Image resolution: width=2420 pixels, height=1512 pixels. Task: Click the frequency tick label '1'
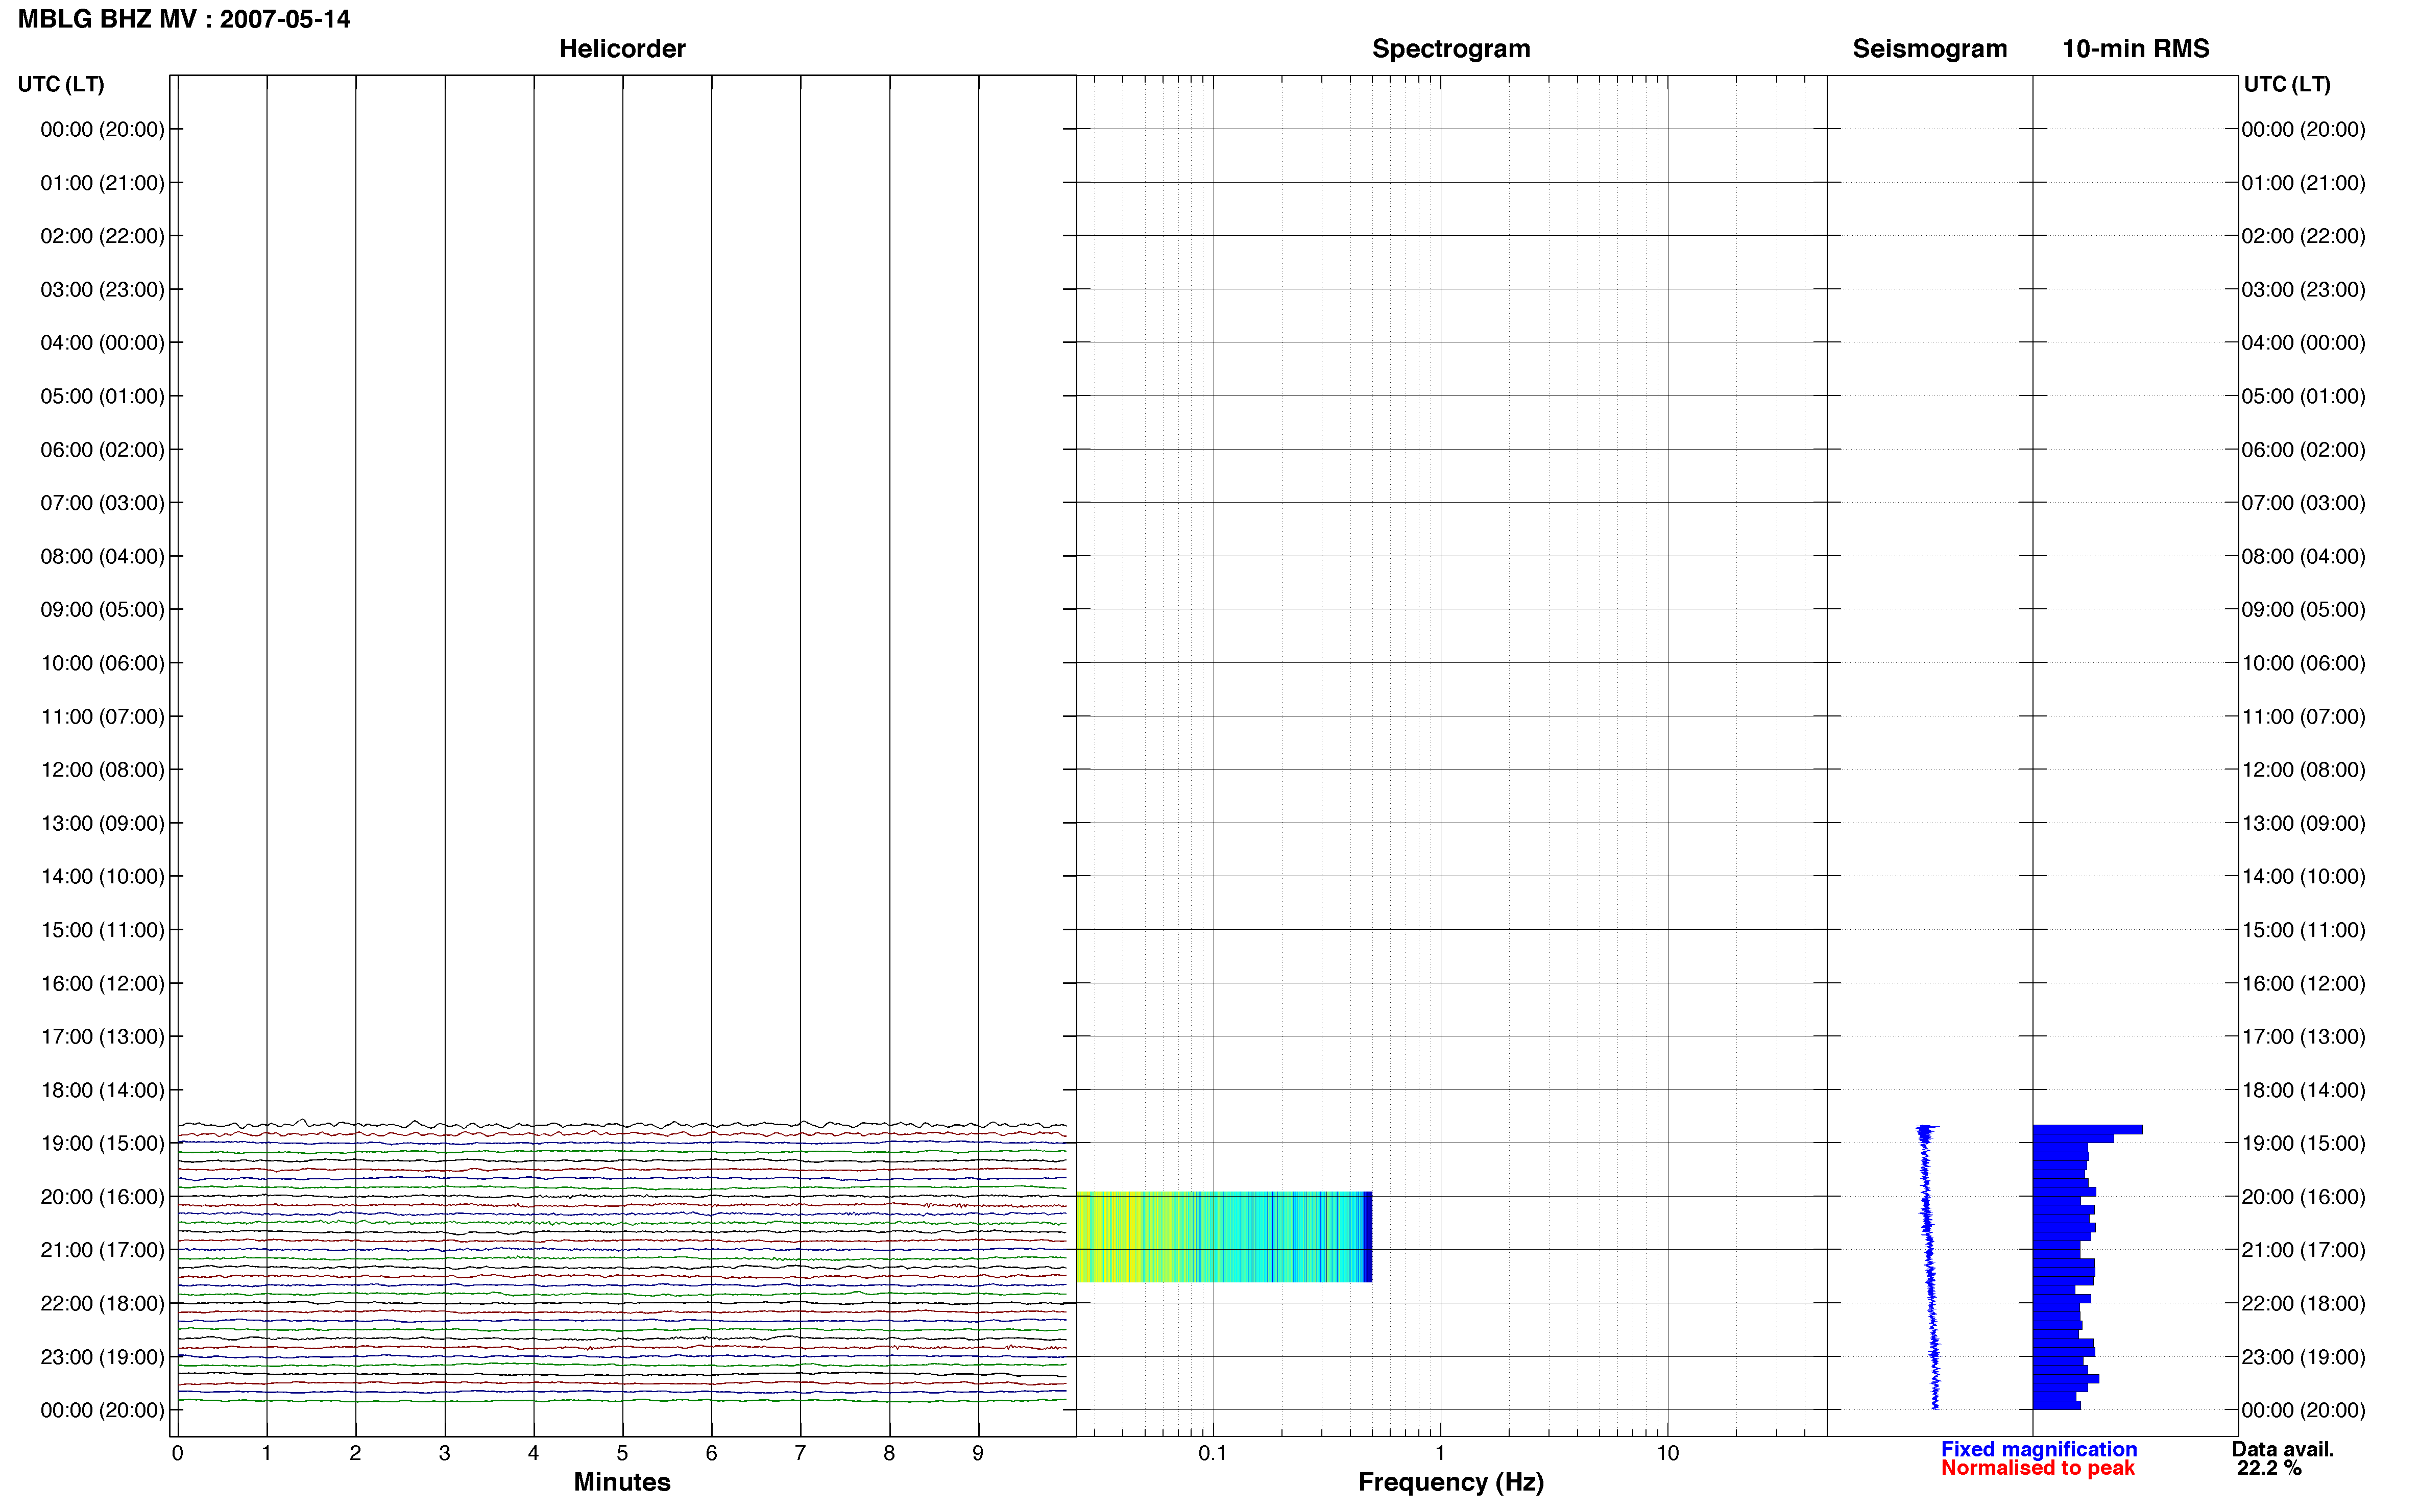pos(1440,1453)
